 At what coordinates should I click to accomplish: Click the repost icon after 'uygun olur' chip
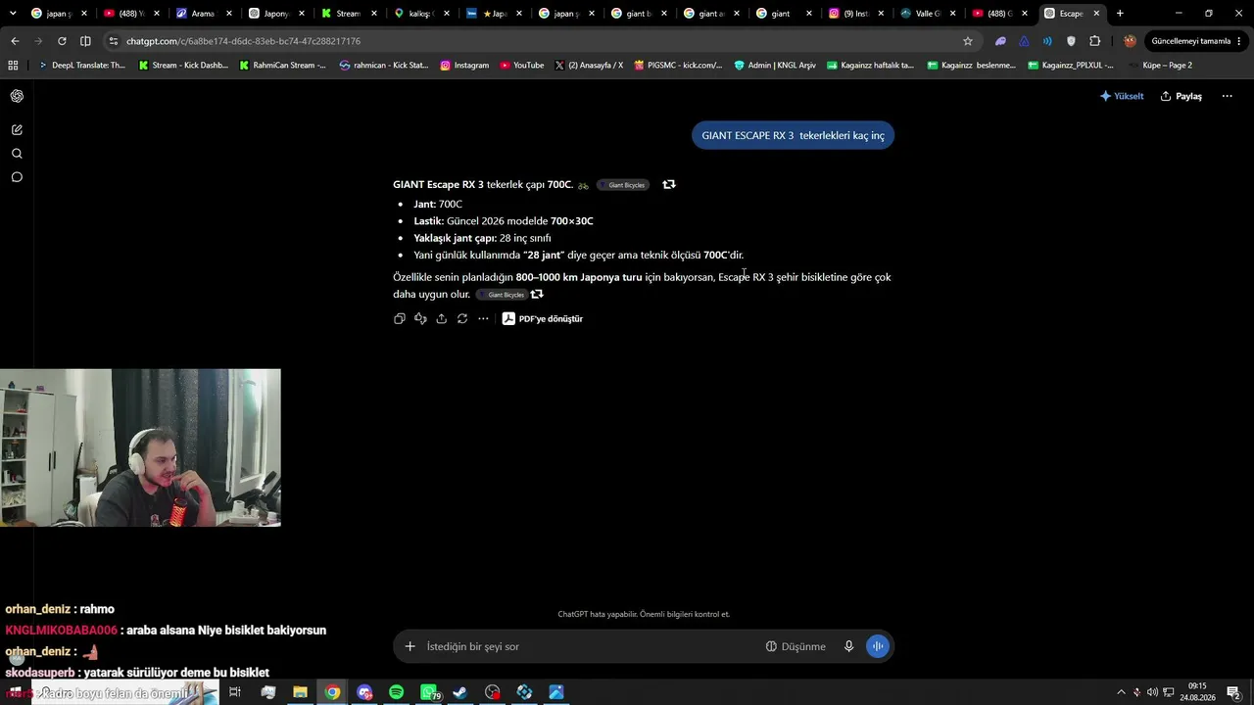[x=537, y=294]
